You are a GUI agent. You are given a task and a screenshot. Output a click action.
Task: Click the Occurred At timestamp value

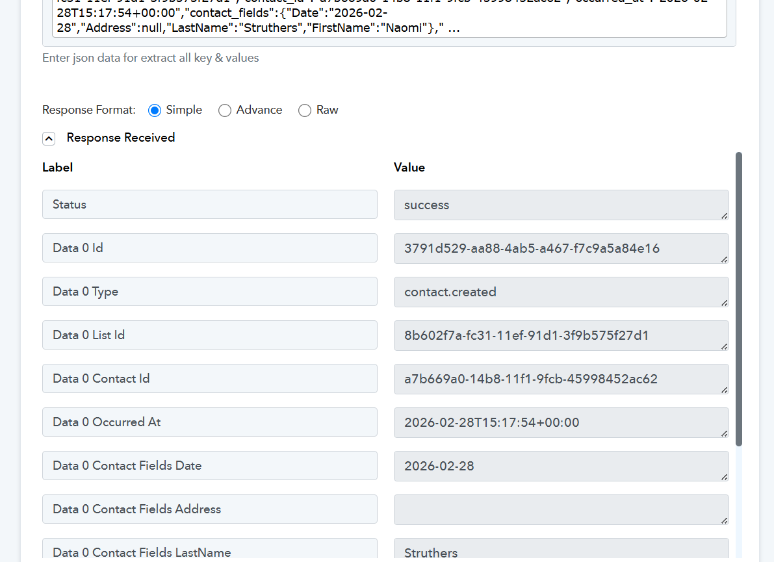point(560,423)
